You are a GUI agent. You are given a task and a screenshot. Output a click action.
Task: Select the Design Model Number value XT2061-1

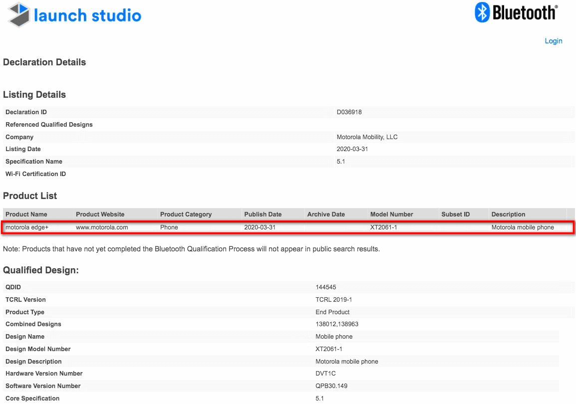point(329,349)
